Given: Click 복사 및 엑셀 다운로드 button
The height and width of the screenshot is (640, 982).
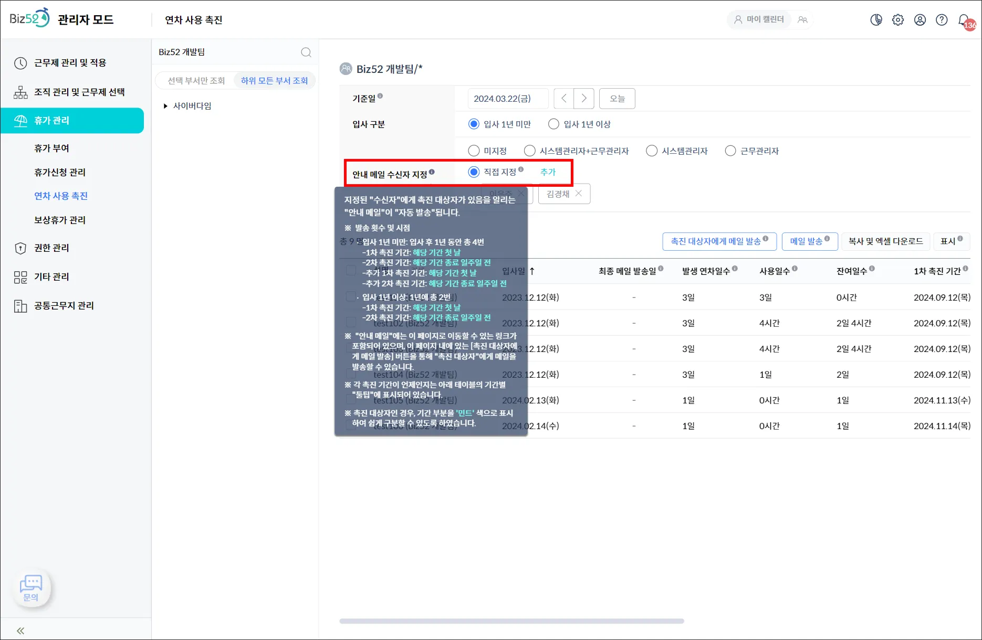Looking at the screenshot, I should [886, 241].
